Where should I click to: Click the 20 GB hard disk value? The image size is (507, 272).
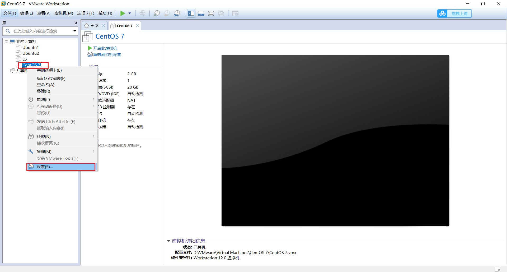[x=133, y=87]
